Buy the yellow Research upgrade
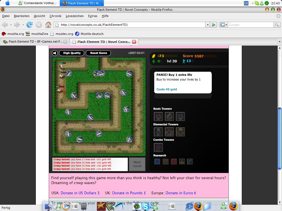 pos(182,162)
